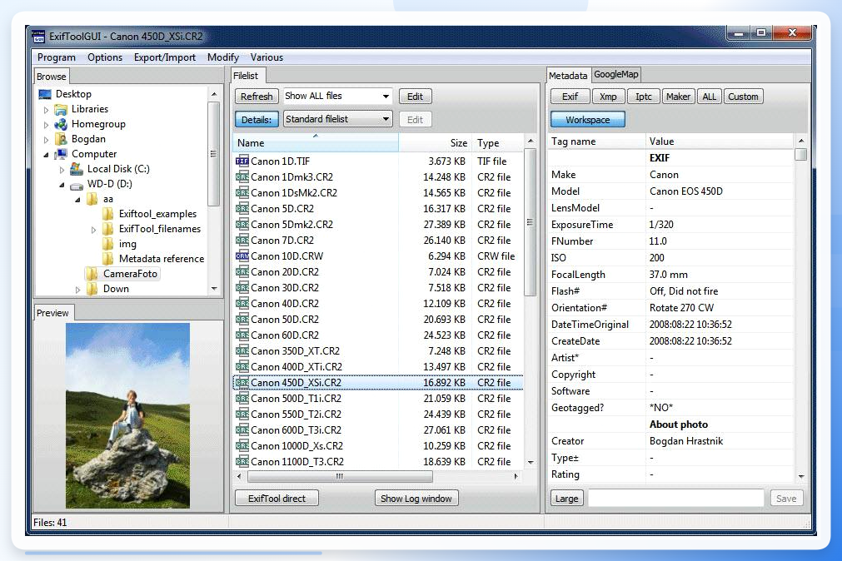Click the Bogdan user folder icon

click(x=62, y=140)
